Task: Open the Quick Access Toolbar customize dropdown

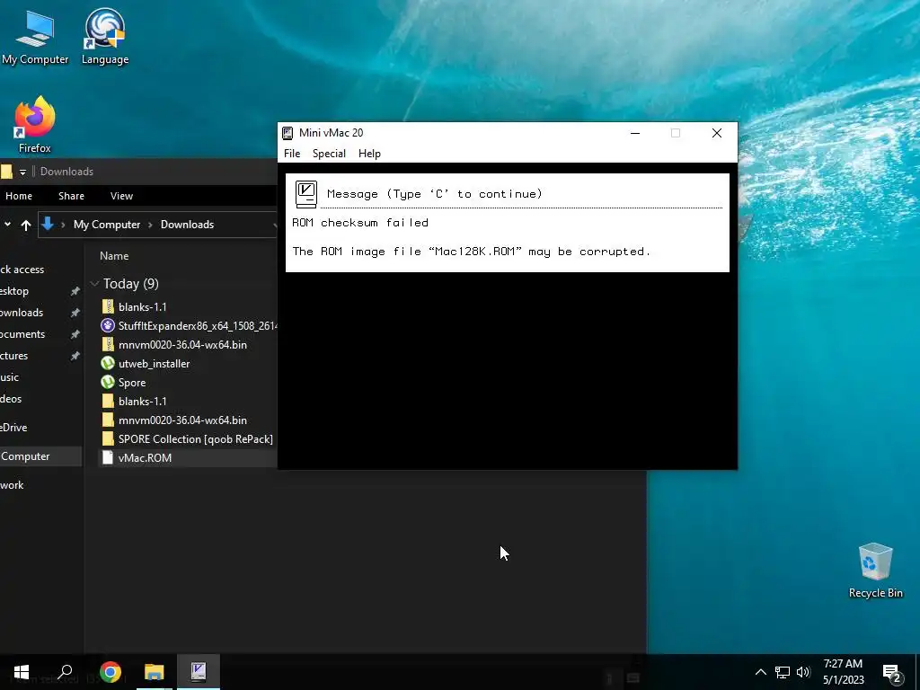Action: coord(22,172)
